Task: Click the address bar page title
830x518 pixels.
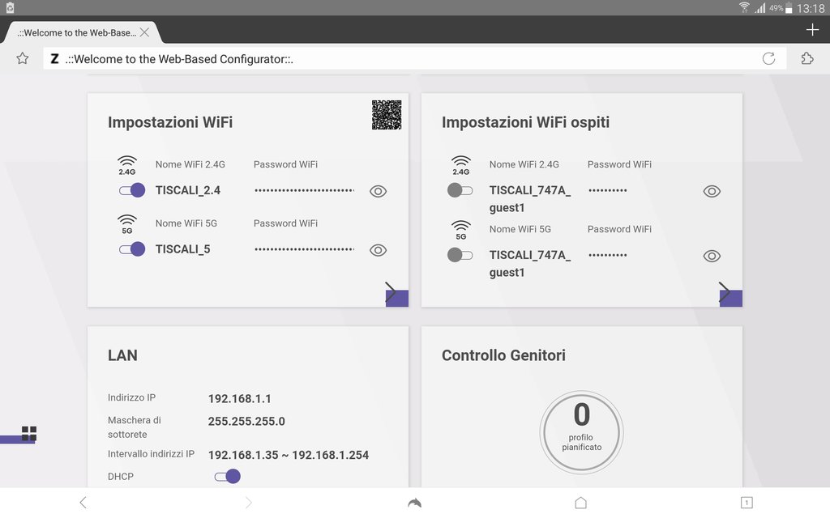Action: coord(179,58)
